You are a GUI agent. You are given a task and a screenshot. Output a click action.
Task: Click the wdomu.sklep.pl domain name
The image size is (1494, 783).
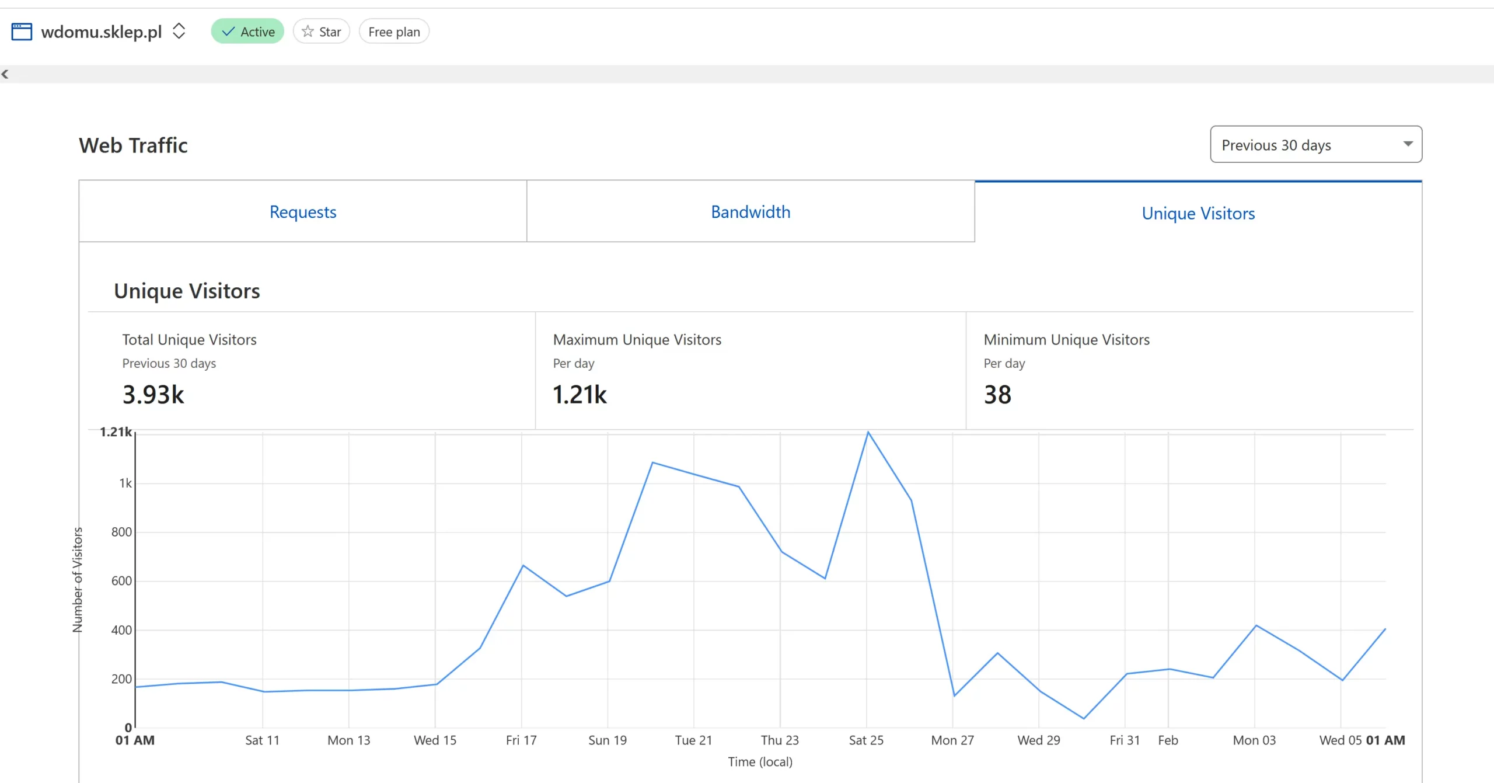tap(102, 32)
